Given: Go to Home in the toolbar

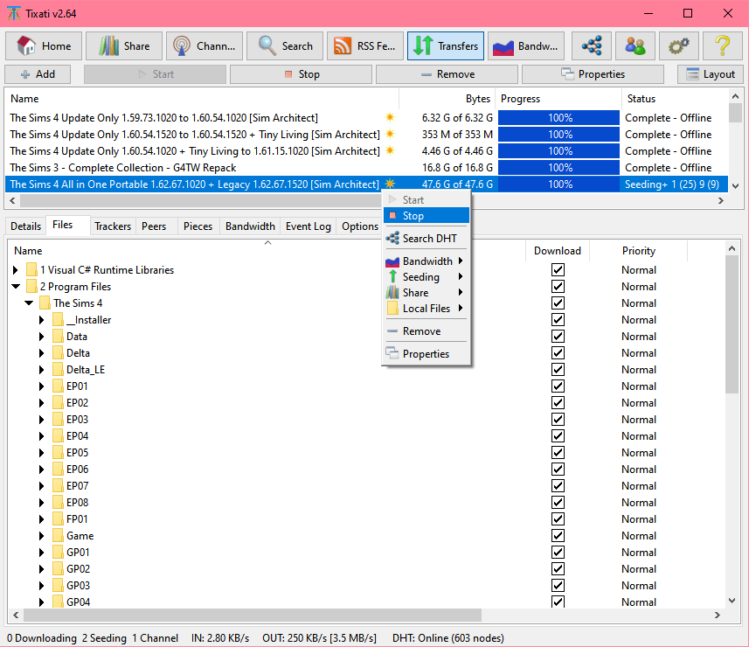Looking at the screenshot, I should 44,45.
